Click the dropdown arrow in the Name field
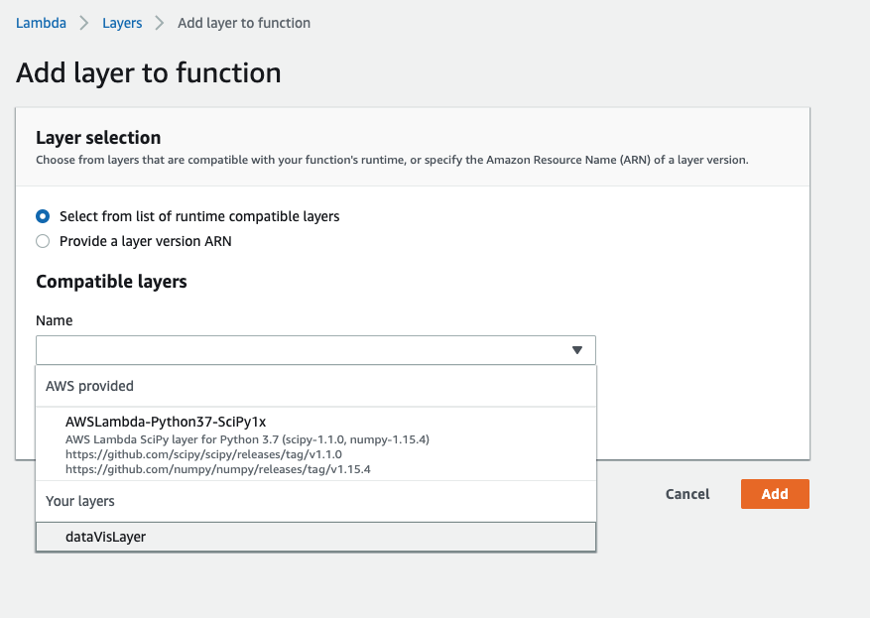Image resolution: width=870 pixels, height=618 pixels. pyautogui.click(x=577, y=350)
